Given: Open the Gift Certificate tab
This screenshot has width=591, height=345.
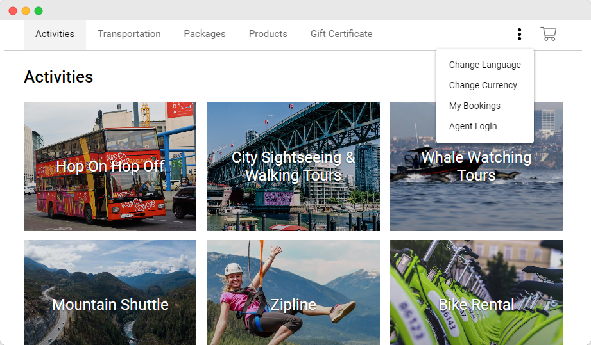Looking at the screenshot, I should click(x=341, y=35).
